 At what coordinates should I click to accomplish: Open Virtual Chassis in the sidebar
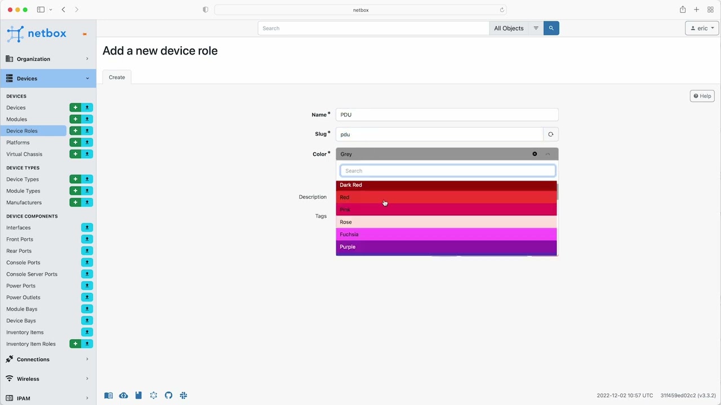(x=24, y=154)
